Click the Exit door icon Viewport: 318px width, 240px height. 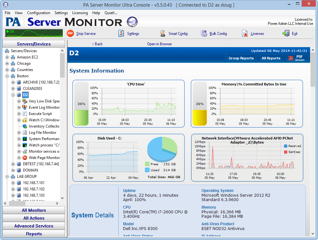[x=286, y=34]
